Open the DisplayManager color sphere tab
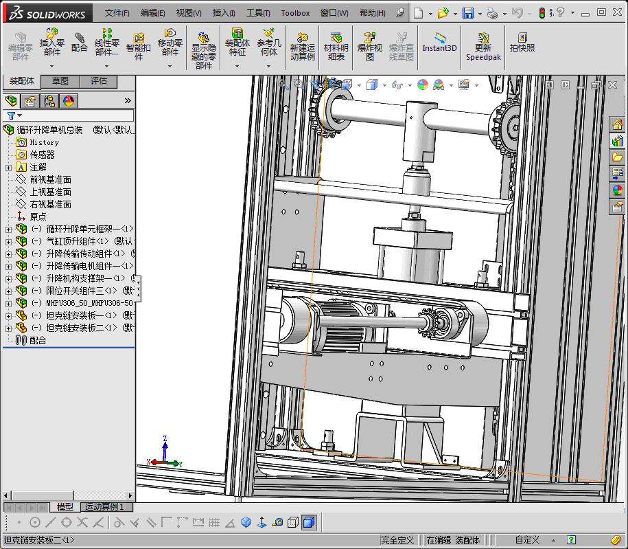The width and height of the screenshot is (628, 549). coord(68,101)
